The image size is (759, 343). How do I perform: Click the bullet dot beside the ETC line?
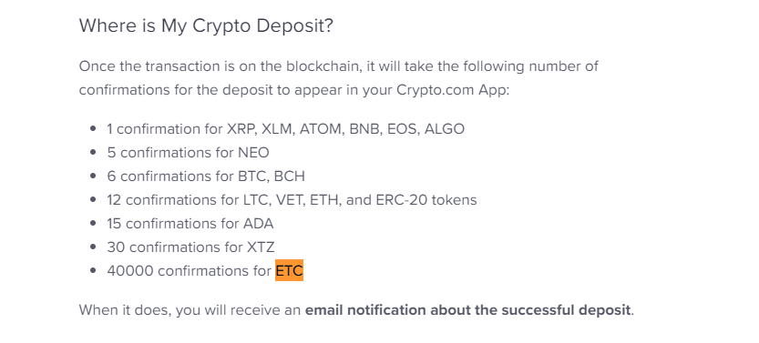[x=93, y=270]
